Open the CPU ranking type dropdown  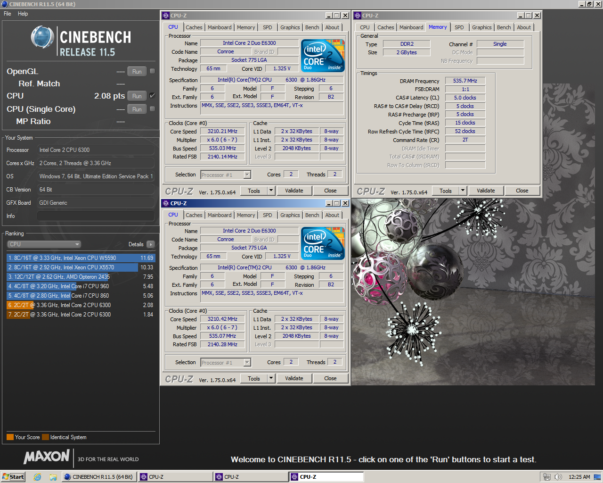44,244
